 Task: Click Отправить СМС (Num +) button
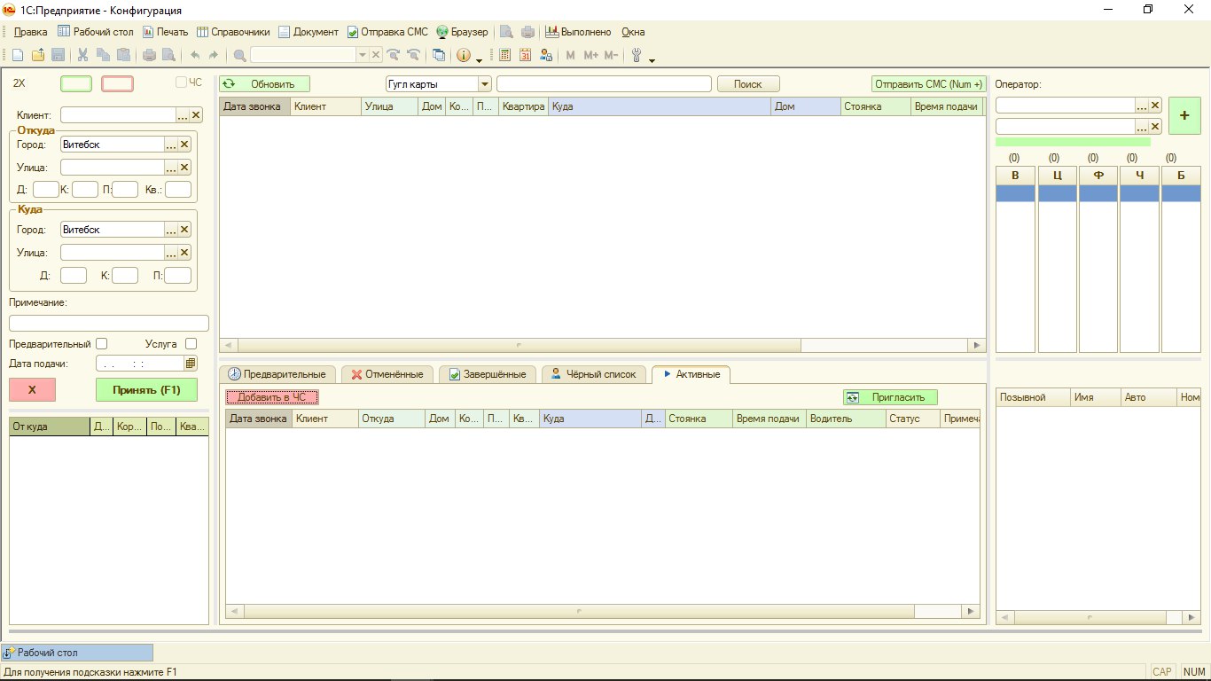click(928, 84)
